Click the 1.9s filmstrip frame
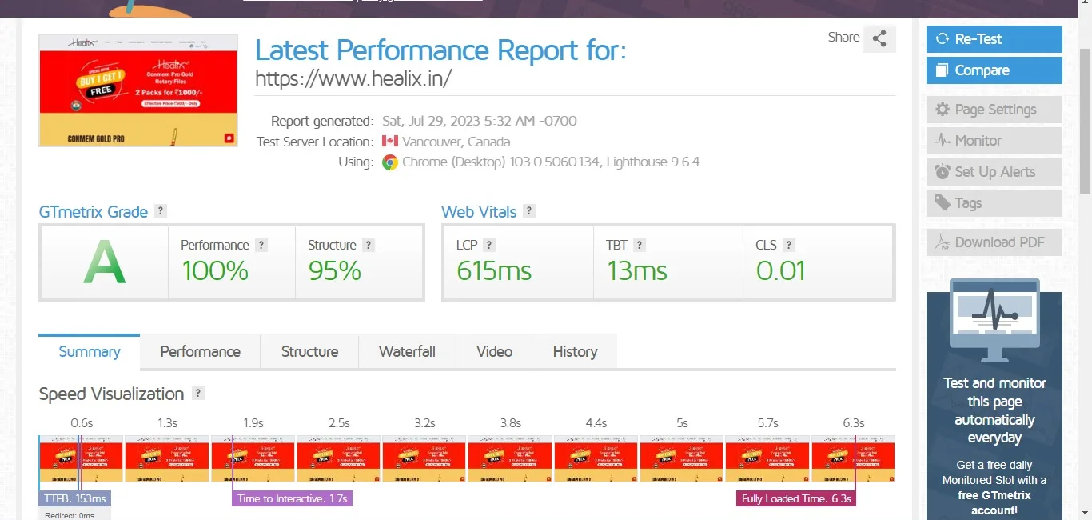 (x=253, y=458)
